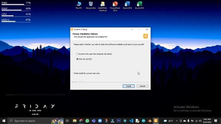Open weather widget showing 82°F
This screenshot has width=221, height=124.
tap(169, 121)
